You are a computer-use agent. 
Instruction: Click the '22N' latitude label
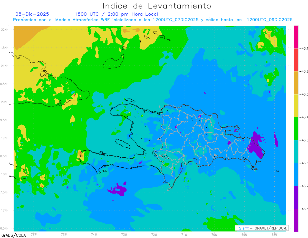point(4,30)
